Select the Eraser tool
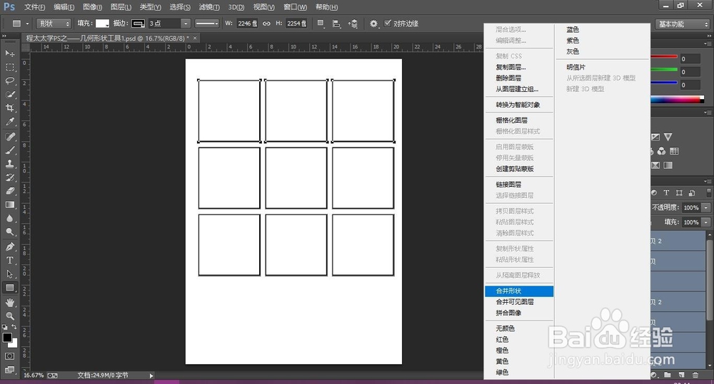Viewport: 714px width, 384px height. (9, 192)
